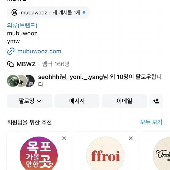Dismiss the 옥포 가볼만한 곳 suggestion
The width and height of the screenshot is (170, 170).
(64, 138)
